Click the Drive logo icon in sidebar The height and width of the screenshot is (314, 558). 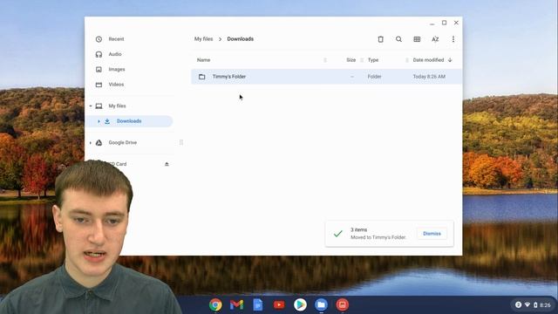pyautogui.click(x=99, y=143)
